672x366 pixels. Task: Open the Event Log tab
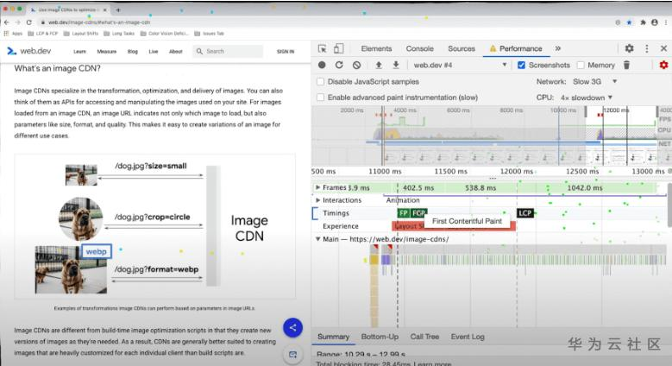[468, 337]
